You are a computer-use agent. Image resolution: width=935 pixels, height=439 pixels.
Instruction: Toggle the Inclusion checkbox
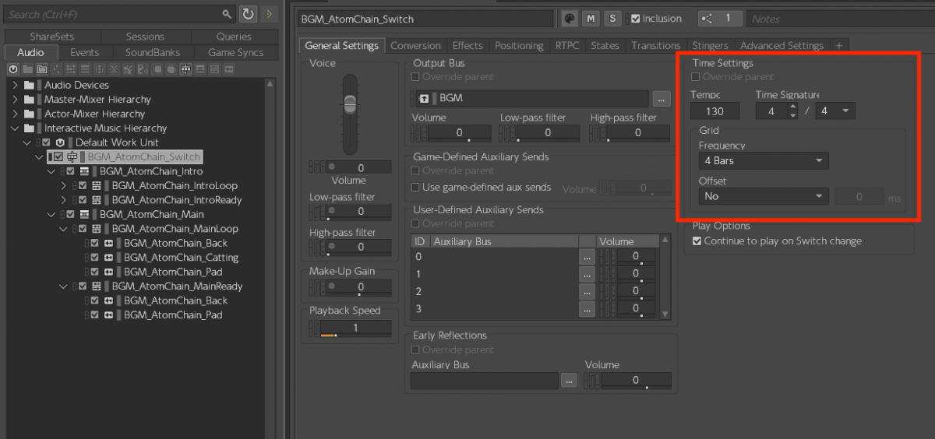tap(636, 19)
